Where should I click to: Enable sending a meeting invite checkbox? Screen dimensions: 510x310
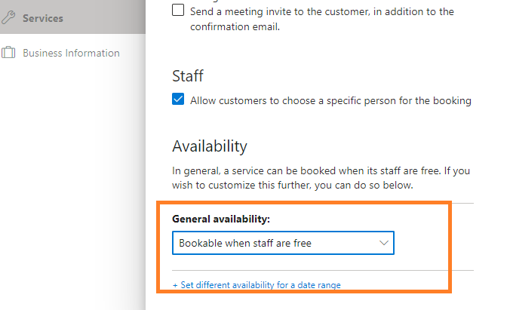178,11
